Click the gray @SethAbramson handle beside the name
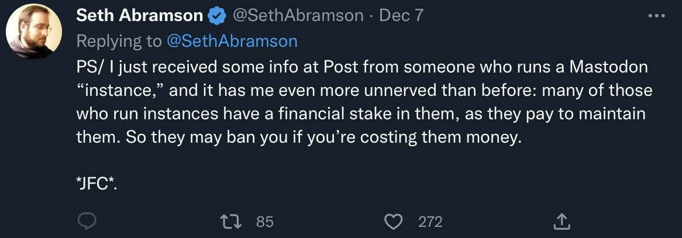Image resolution: width=682 pixels, height=238 pixels. tap(298, 16)
